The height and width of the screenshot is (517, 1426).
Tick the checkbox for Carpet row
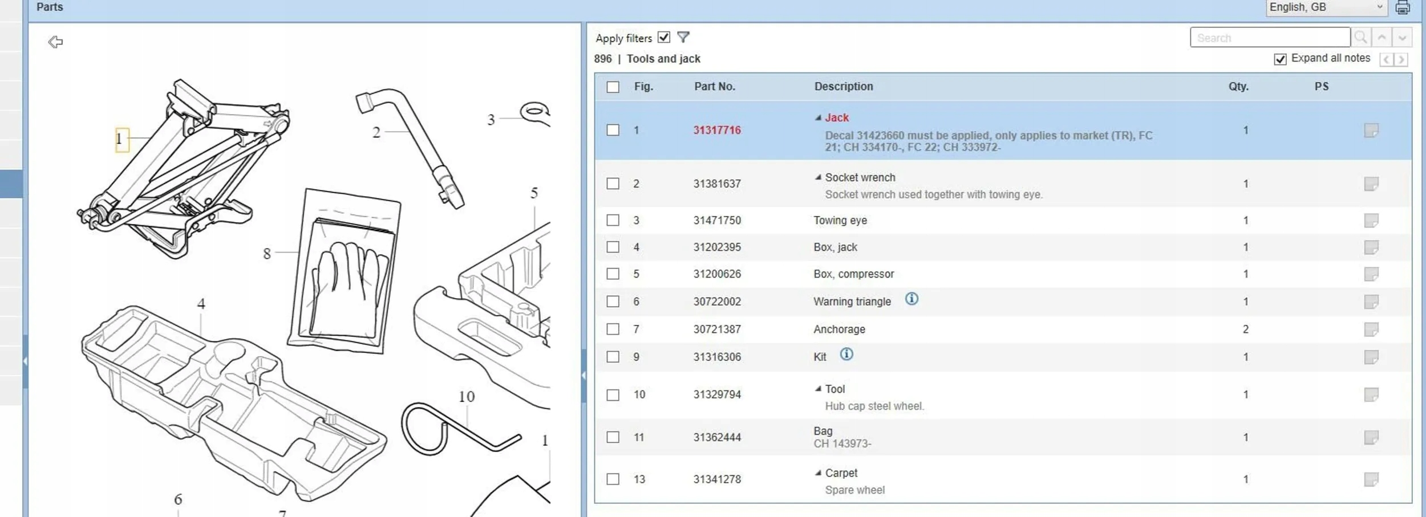pos(613,479)
